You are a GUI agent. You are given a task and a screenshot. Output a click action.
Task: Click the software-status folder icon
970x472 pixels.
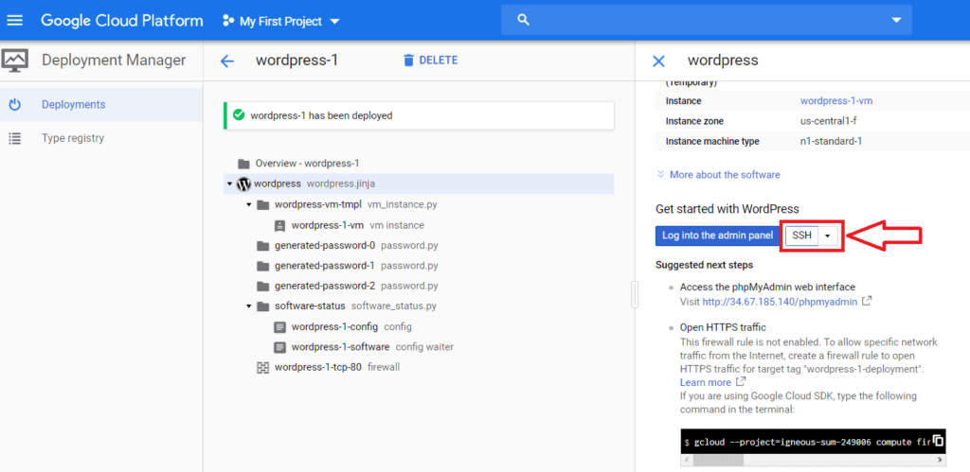click(x=263, y=306)
